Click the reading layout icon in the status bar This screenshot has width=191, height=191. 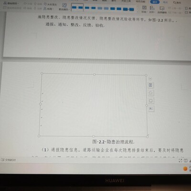[186, 161]
